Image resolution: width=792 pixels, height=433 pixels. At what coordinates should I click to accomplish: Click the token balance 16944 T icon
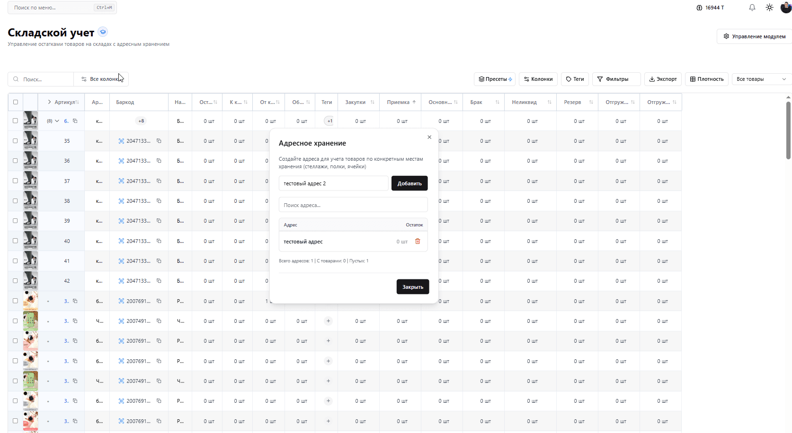pos(699,8)
